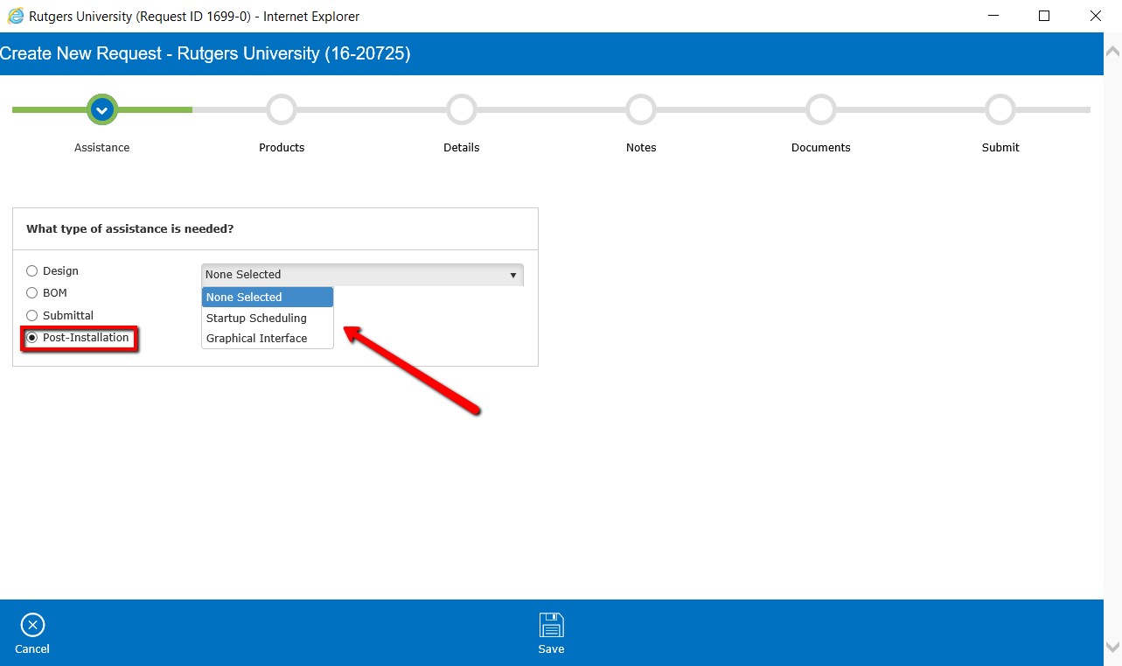Click the Save label
1122x666 pixels.
[551, 649]
